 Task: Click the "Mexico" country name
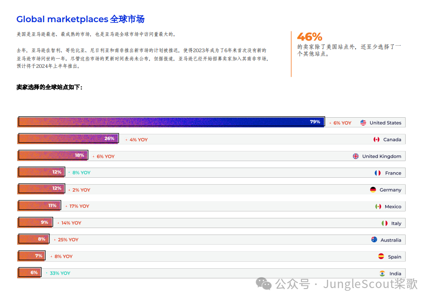pos(393,207)
